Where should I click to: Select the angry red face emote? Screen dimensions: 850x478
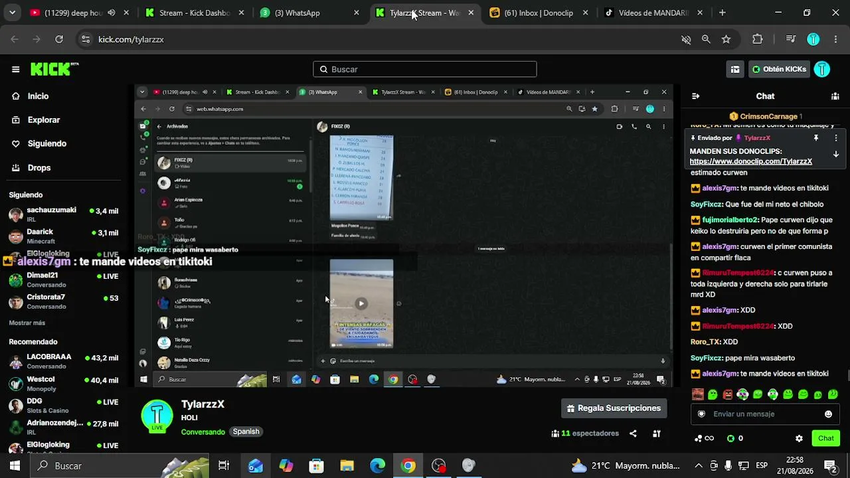coord(728,394)
